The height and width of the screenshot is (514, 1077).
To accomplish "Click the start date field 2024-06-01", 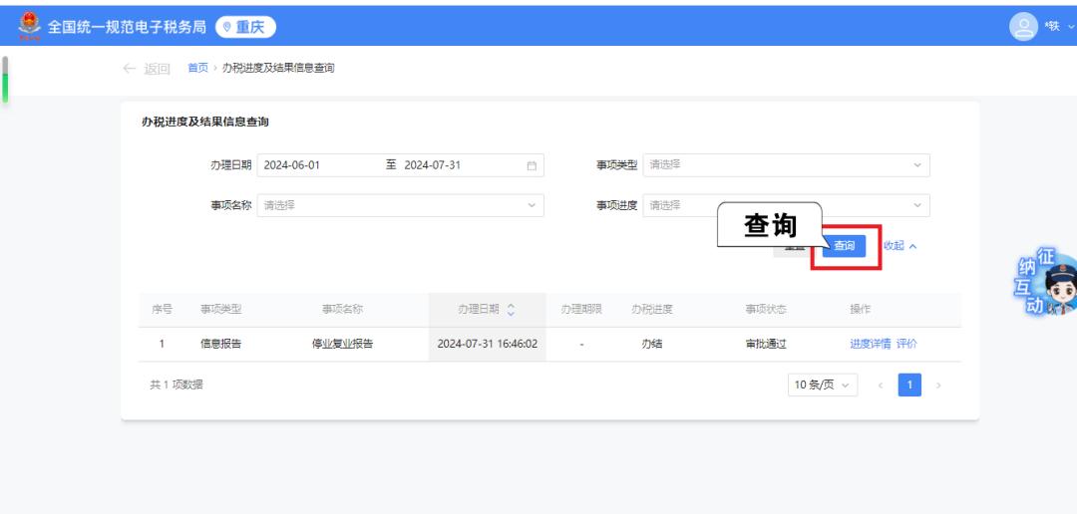I will point(319,165).
